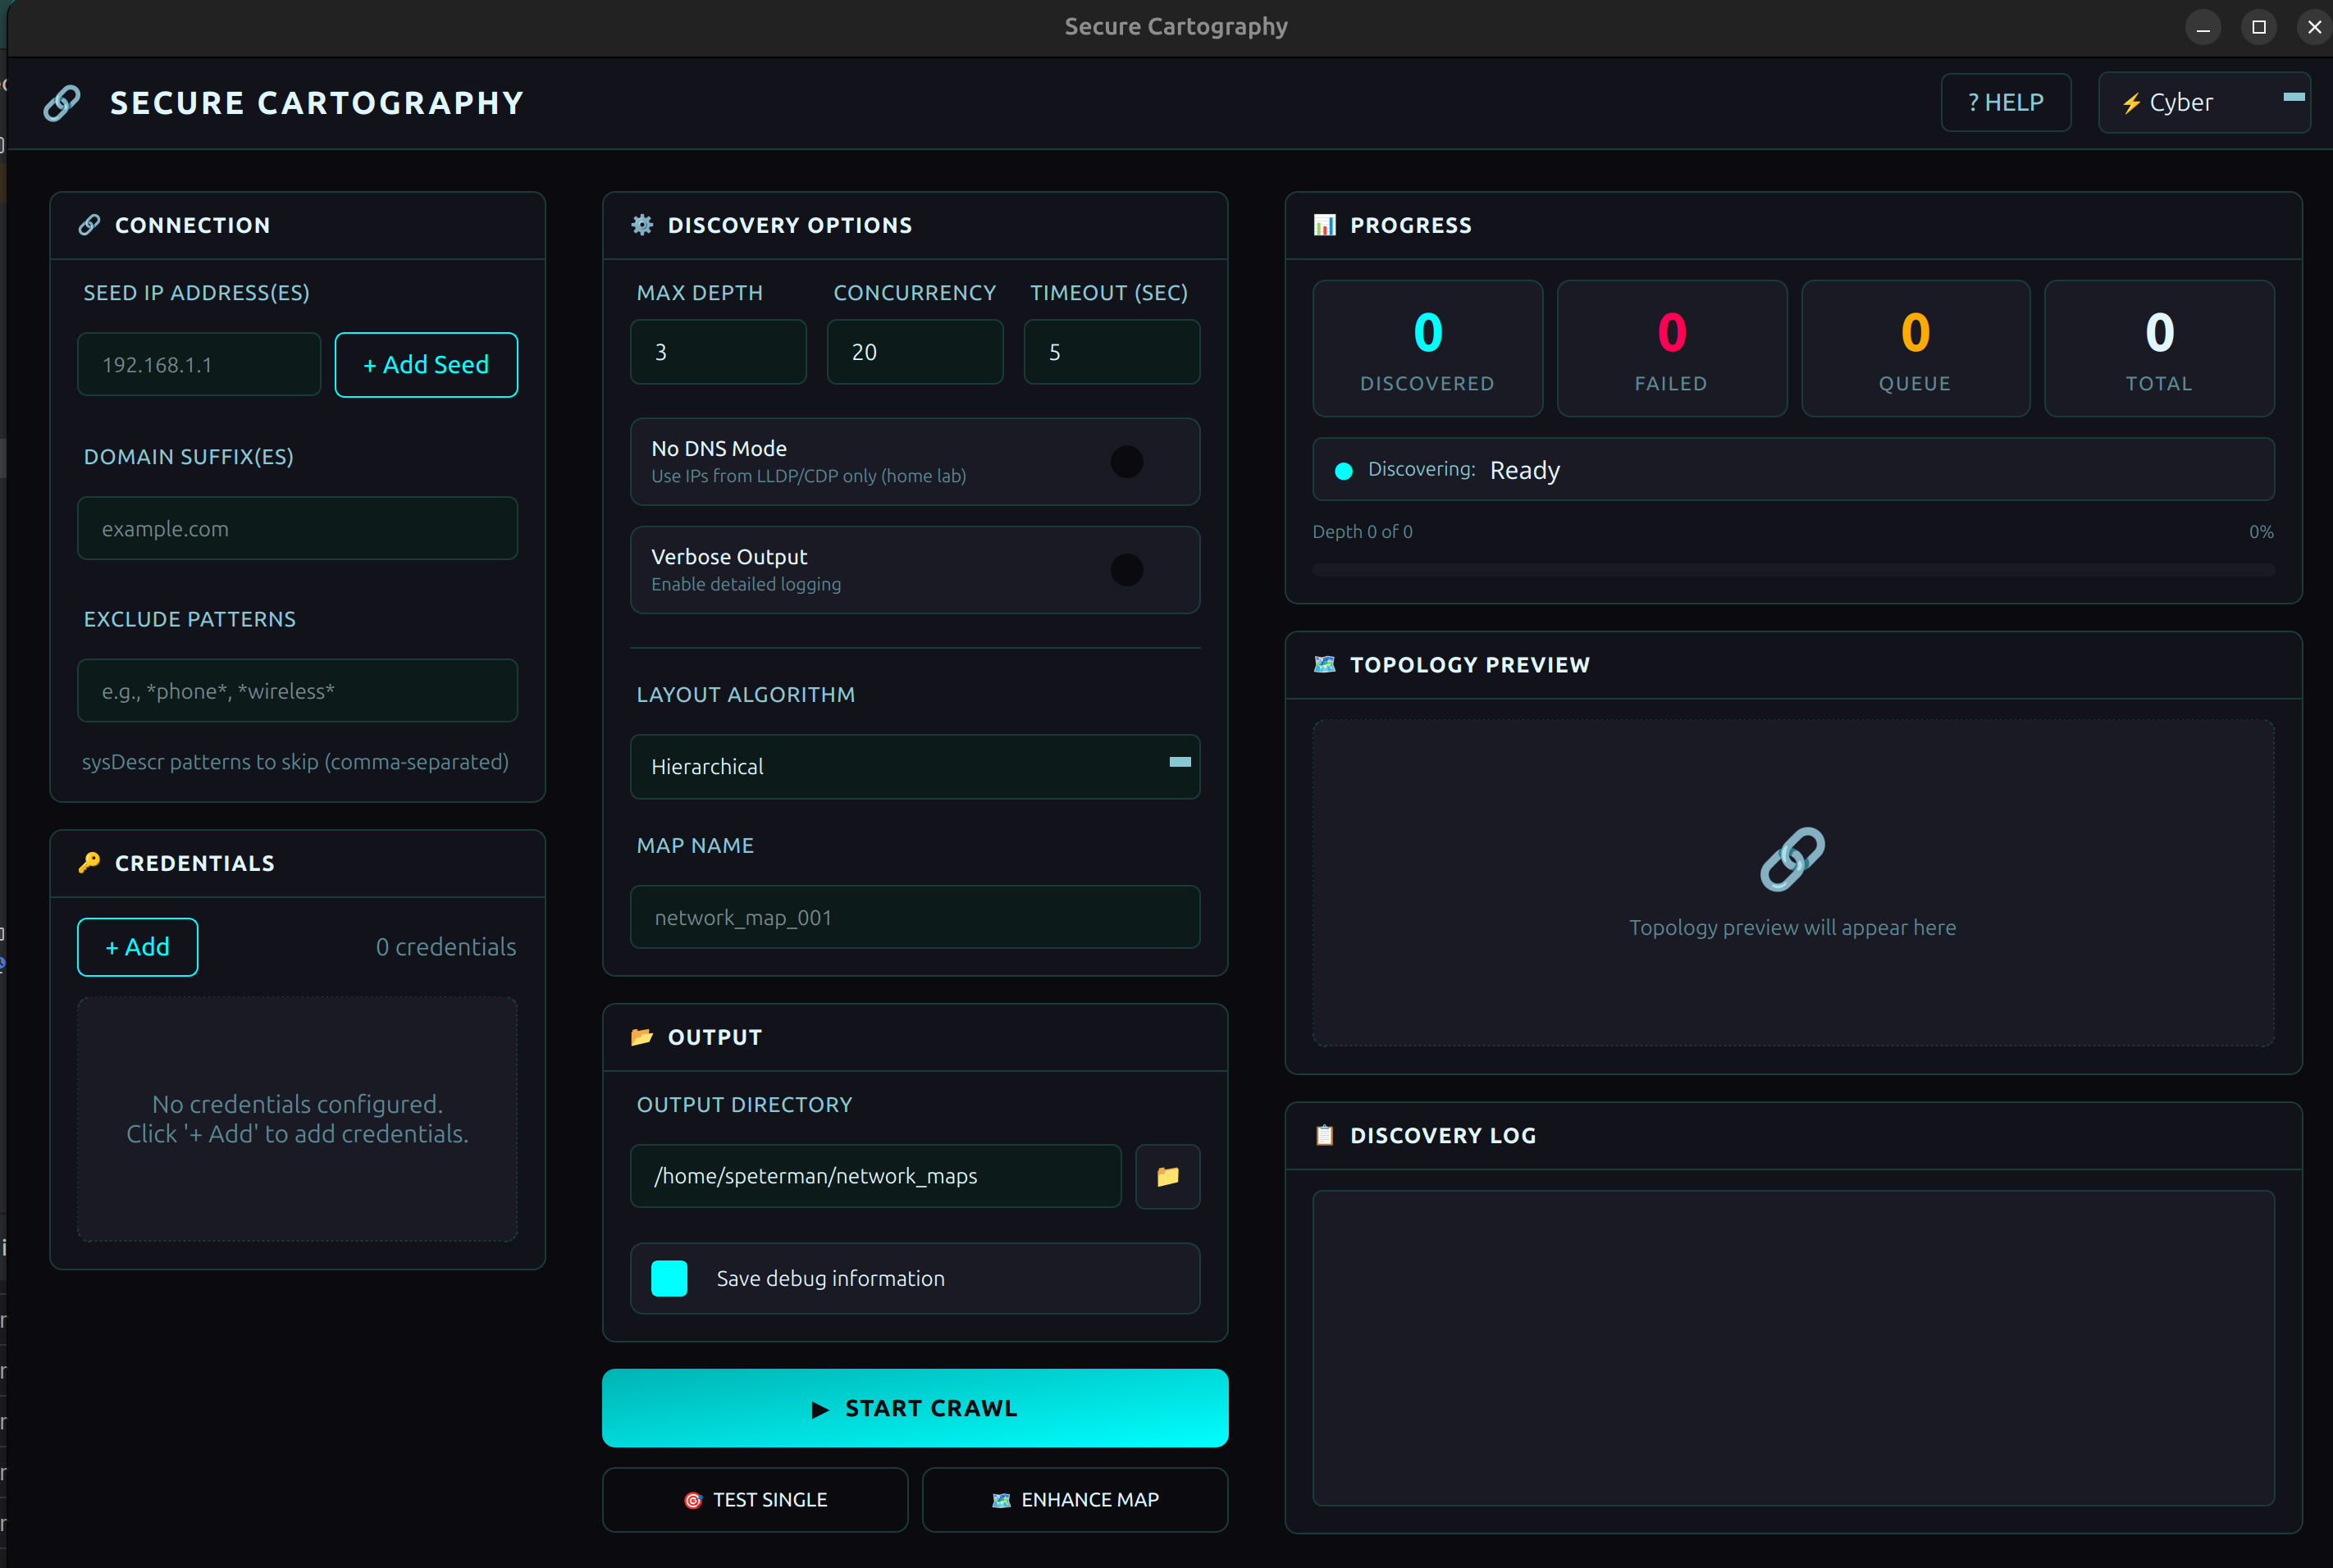Click the bar chart icon on Progress panel

click(x=1325, y=225)
